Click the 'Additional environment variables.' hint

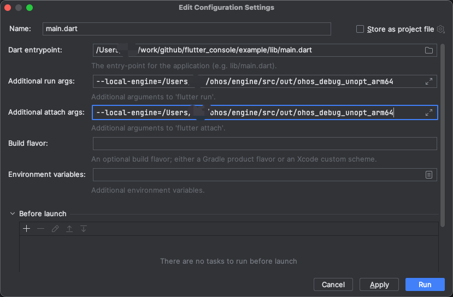point(148,190)
